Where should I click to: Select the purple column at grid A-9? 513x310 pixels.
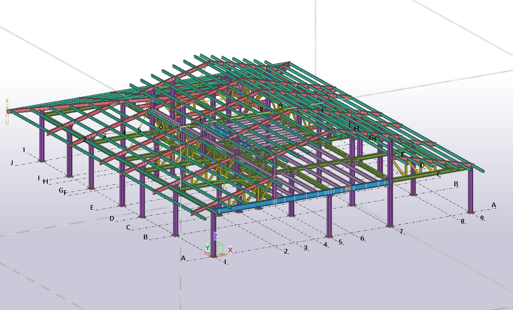(470, 190)
